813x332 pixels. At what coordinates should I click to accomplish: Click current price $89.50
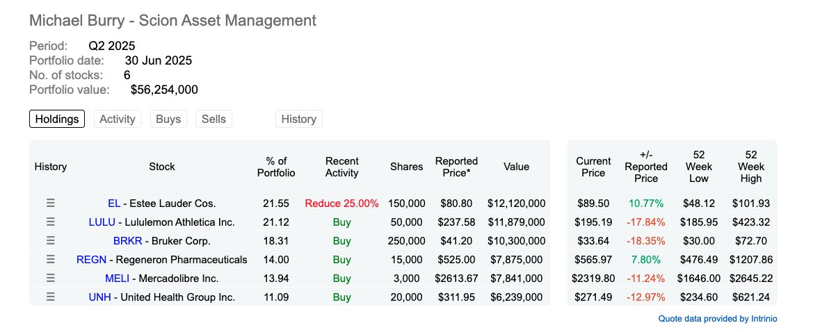tap(593, 204)
